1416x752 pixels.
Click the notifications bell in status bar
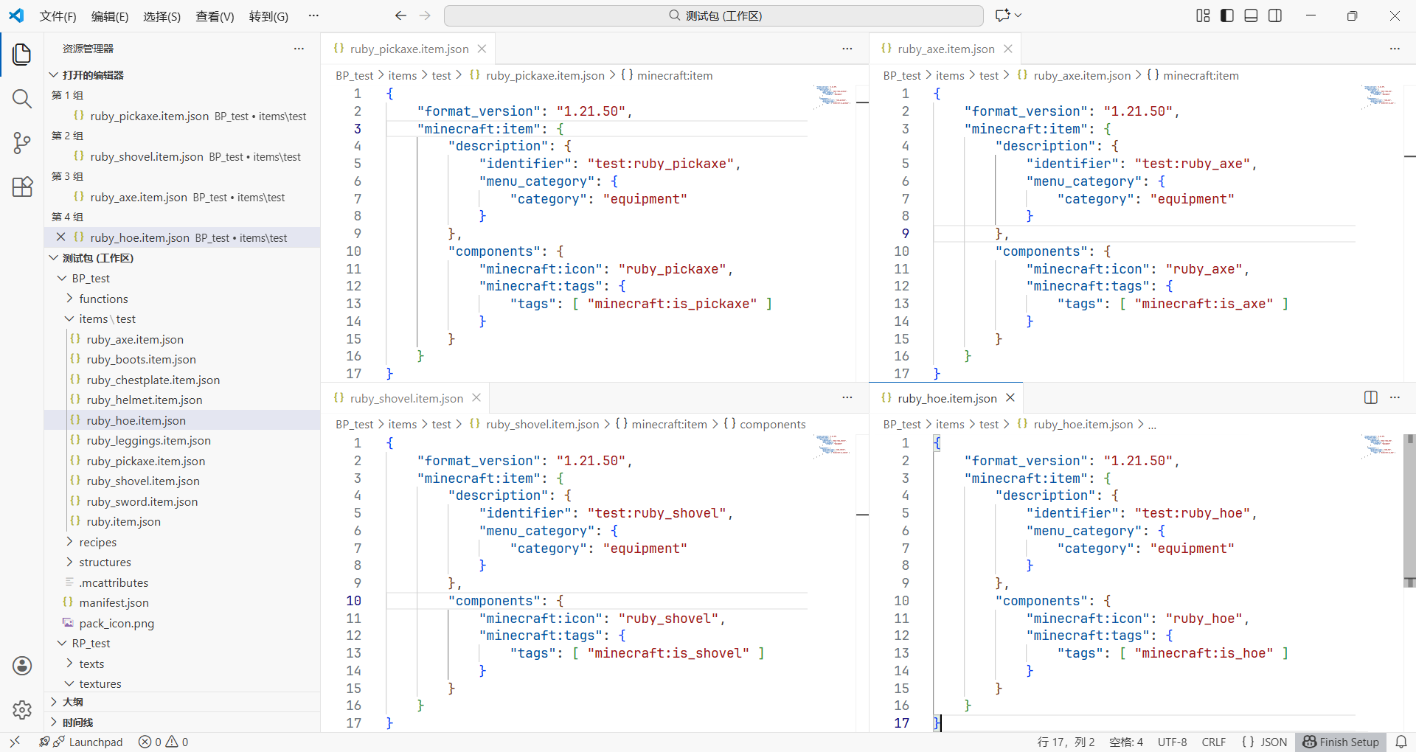[x=1401, y=742]
